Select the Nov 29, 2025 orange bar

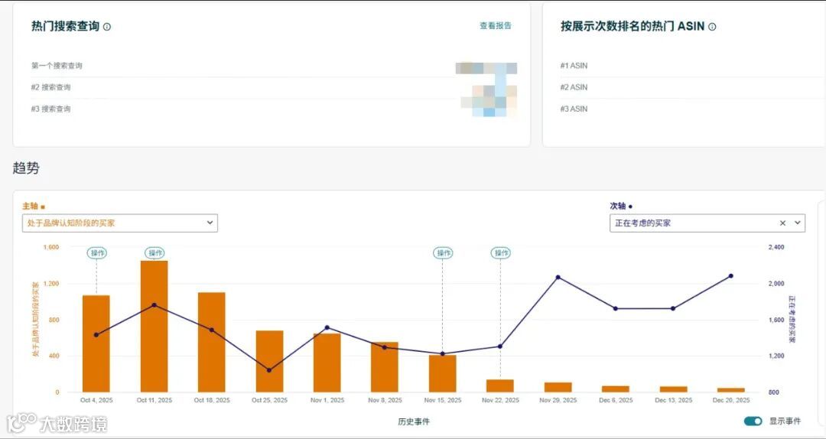click(x=558, y=387)
